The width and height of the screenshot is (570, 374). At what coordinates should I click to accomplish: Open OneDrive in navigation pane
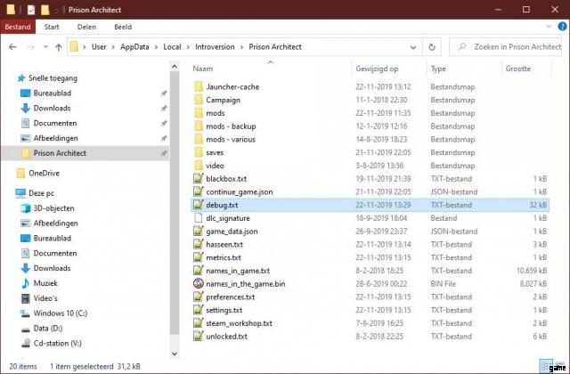44,173
